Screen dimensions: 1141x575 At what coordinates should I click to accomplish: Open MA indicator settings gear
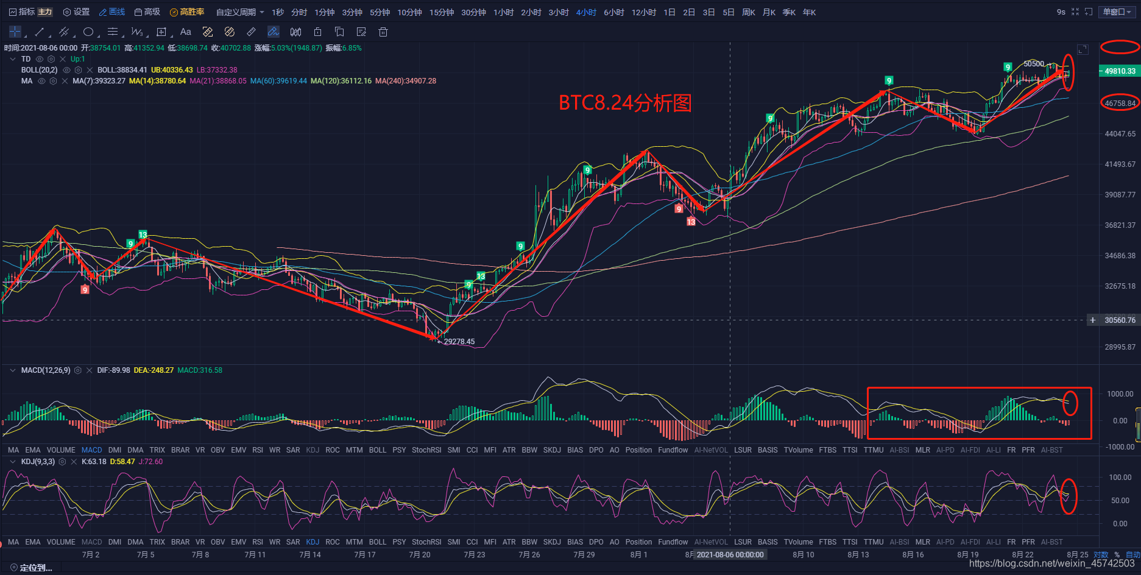[x=53, y=81]
